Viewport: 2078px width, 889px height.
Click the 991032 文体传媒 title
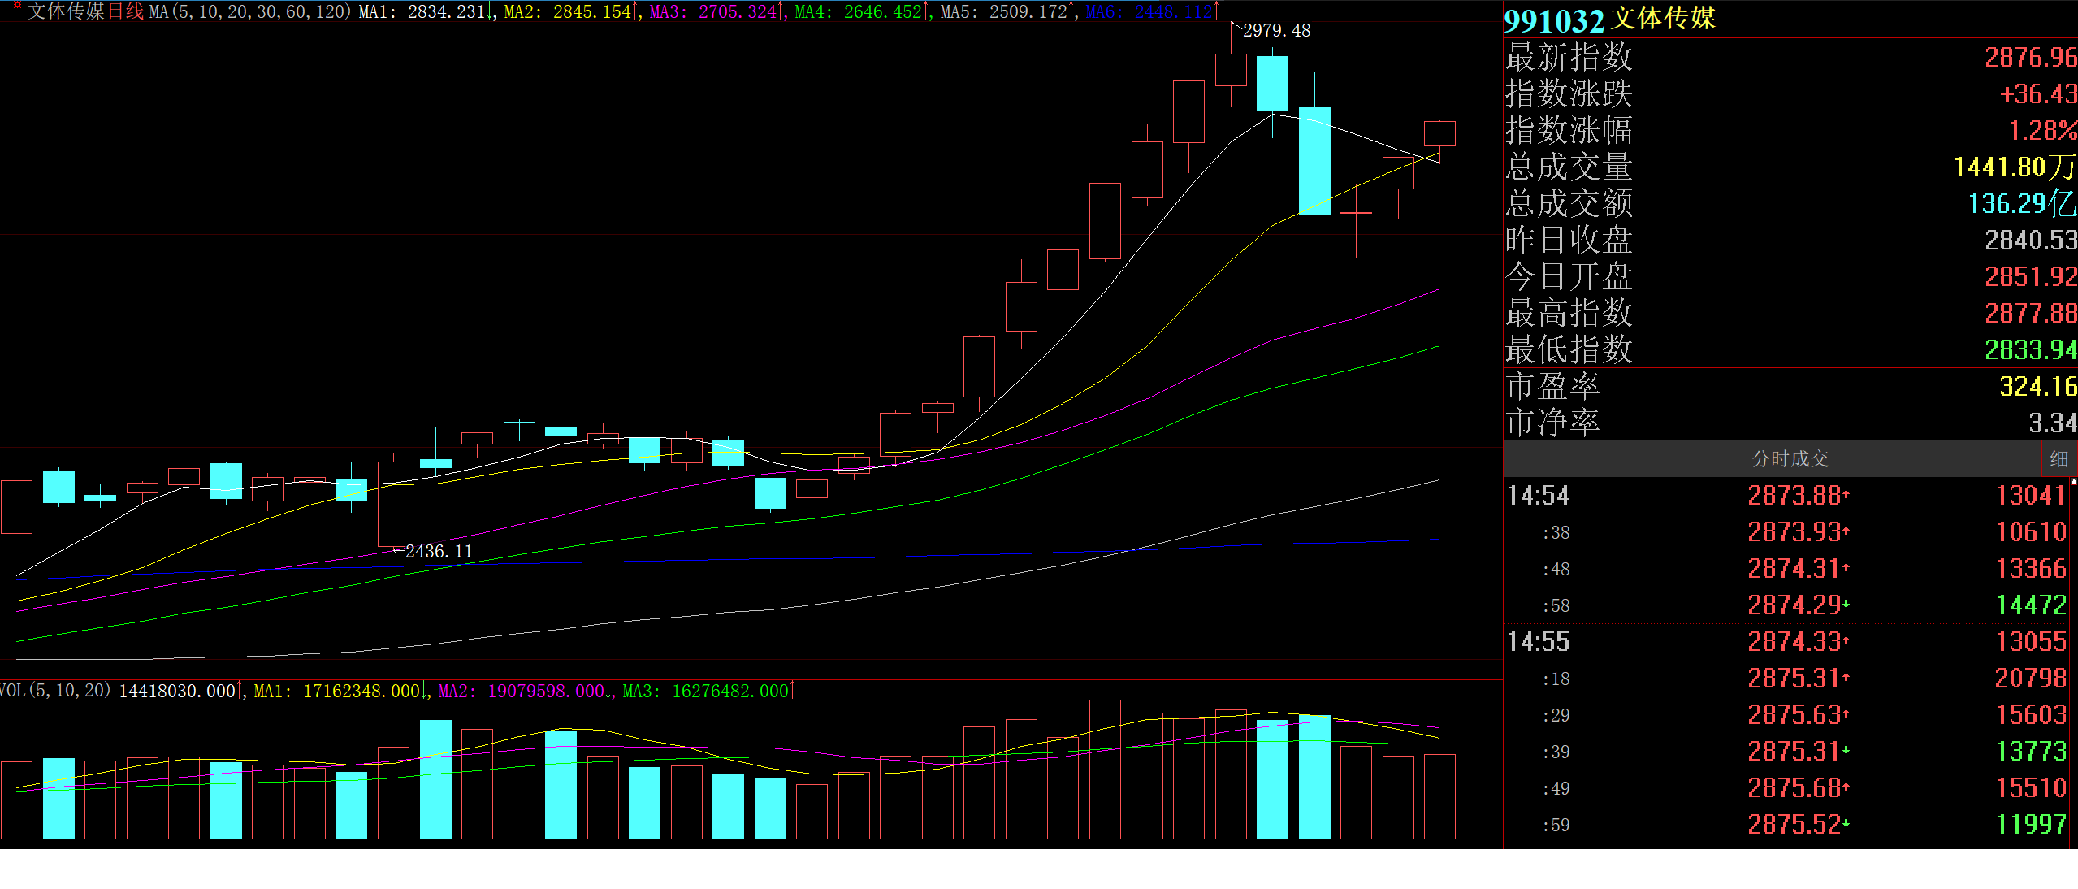(x=1609, y=19)
